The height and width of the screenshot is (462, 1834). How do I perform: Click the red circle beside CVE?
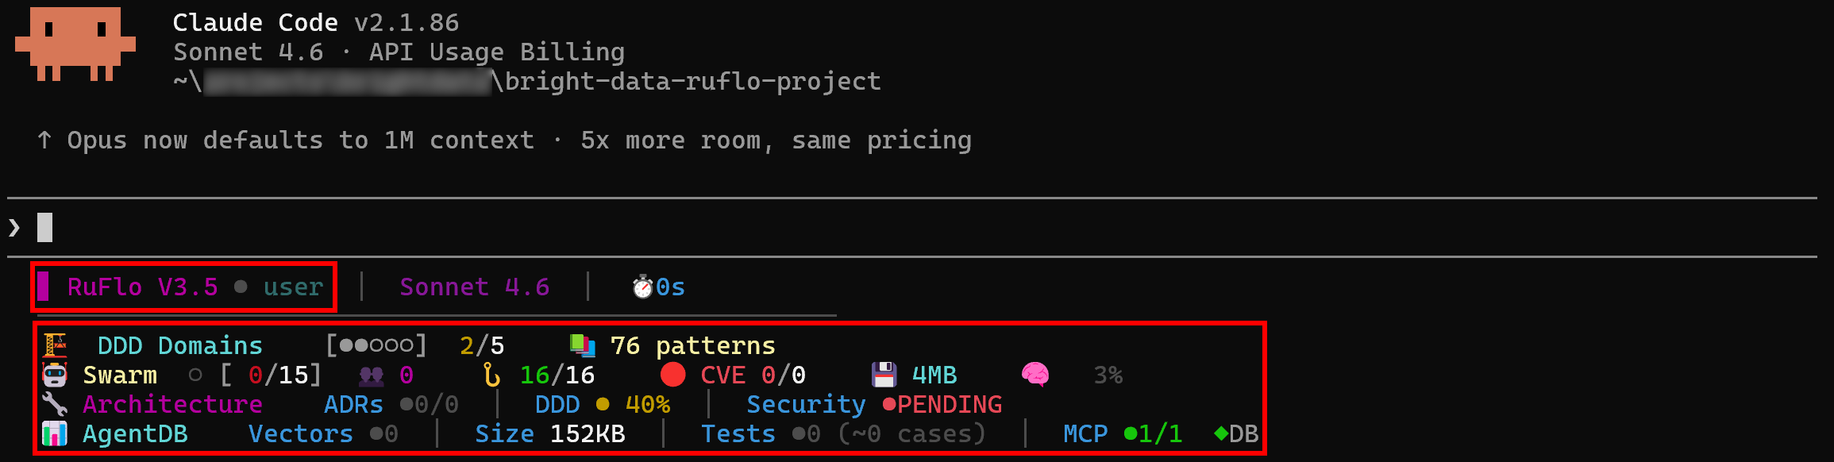[672, 375]
